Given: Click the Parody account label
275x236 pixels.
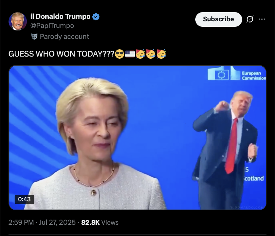Looking at the screenshot, I should 64,36.
